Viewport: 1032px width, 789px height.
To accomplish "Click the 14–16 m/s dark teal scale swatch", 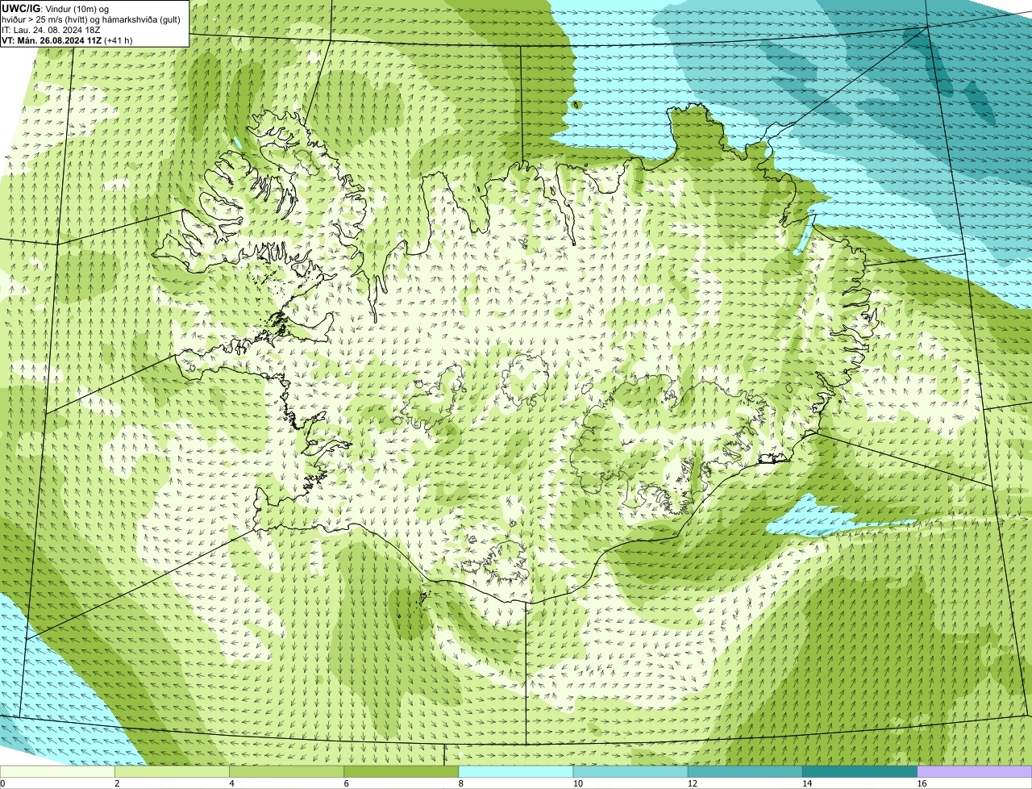I will (x=859, y=771).
